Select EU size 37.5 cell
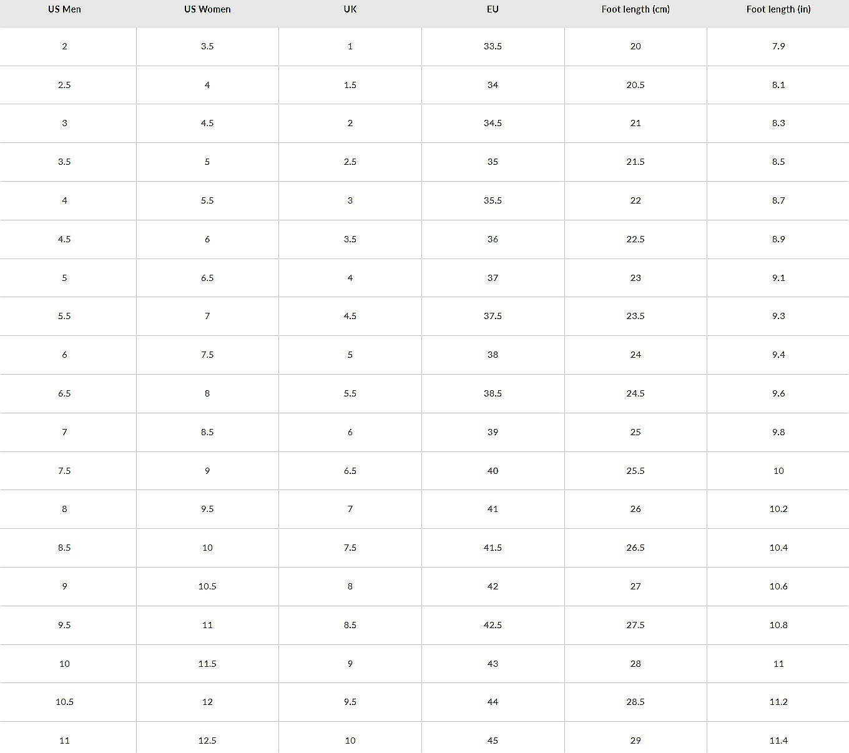Screen dimensions: 849x753 point(493,316)
